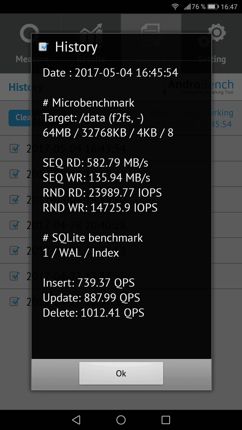
Task: Tap the Ok button in History dialog
Action: [121, 373]
